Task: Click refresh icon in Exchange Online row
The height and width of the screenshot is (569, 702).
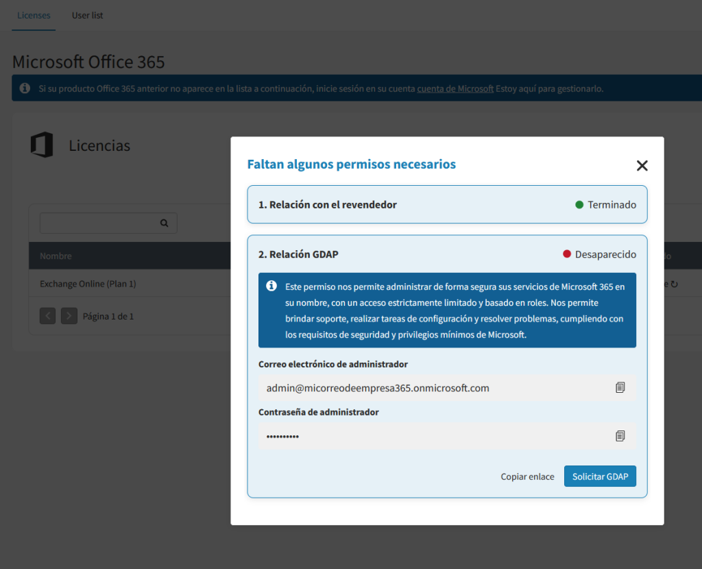Action: [x=674, y=284]
